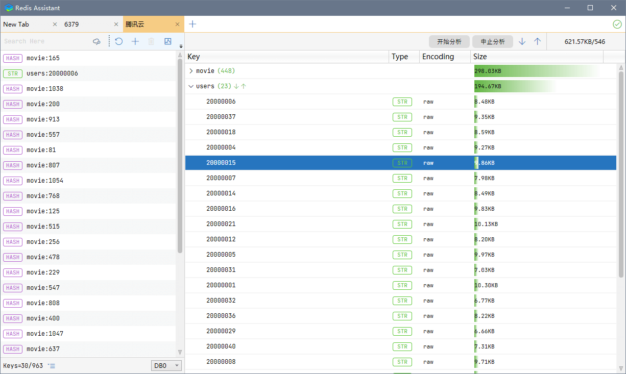Click the list view icon beside Keys=30/963
The height and width of the screenshot is (374, 626).
(52, 366)
